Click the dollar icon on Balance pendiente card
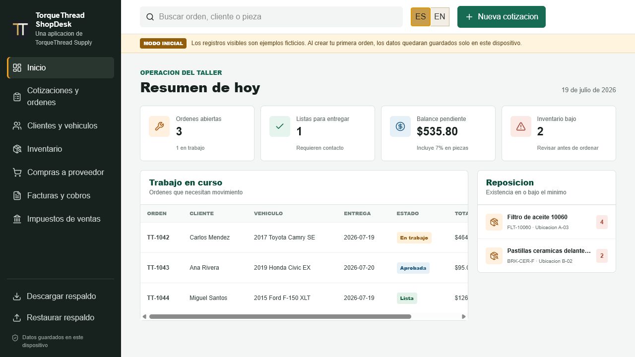This screenshot has height=357, width=635. 400,126
